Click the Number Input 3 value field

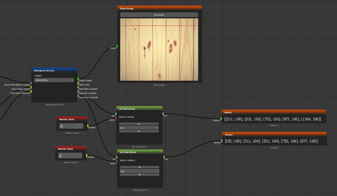pos(71,126)
